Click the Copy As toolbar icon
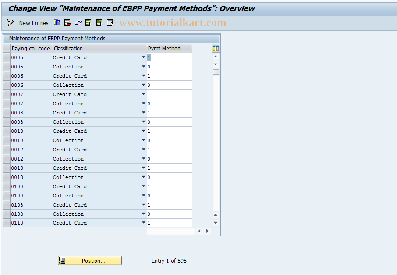Viewport: 397px width, 275px height. coord(57,23)
